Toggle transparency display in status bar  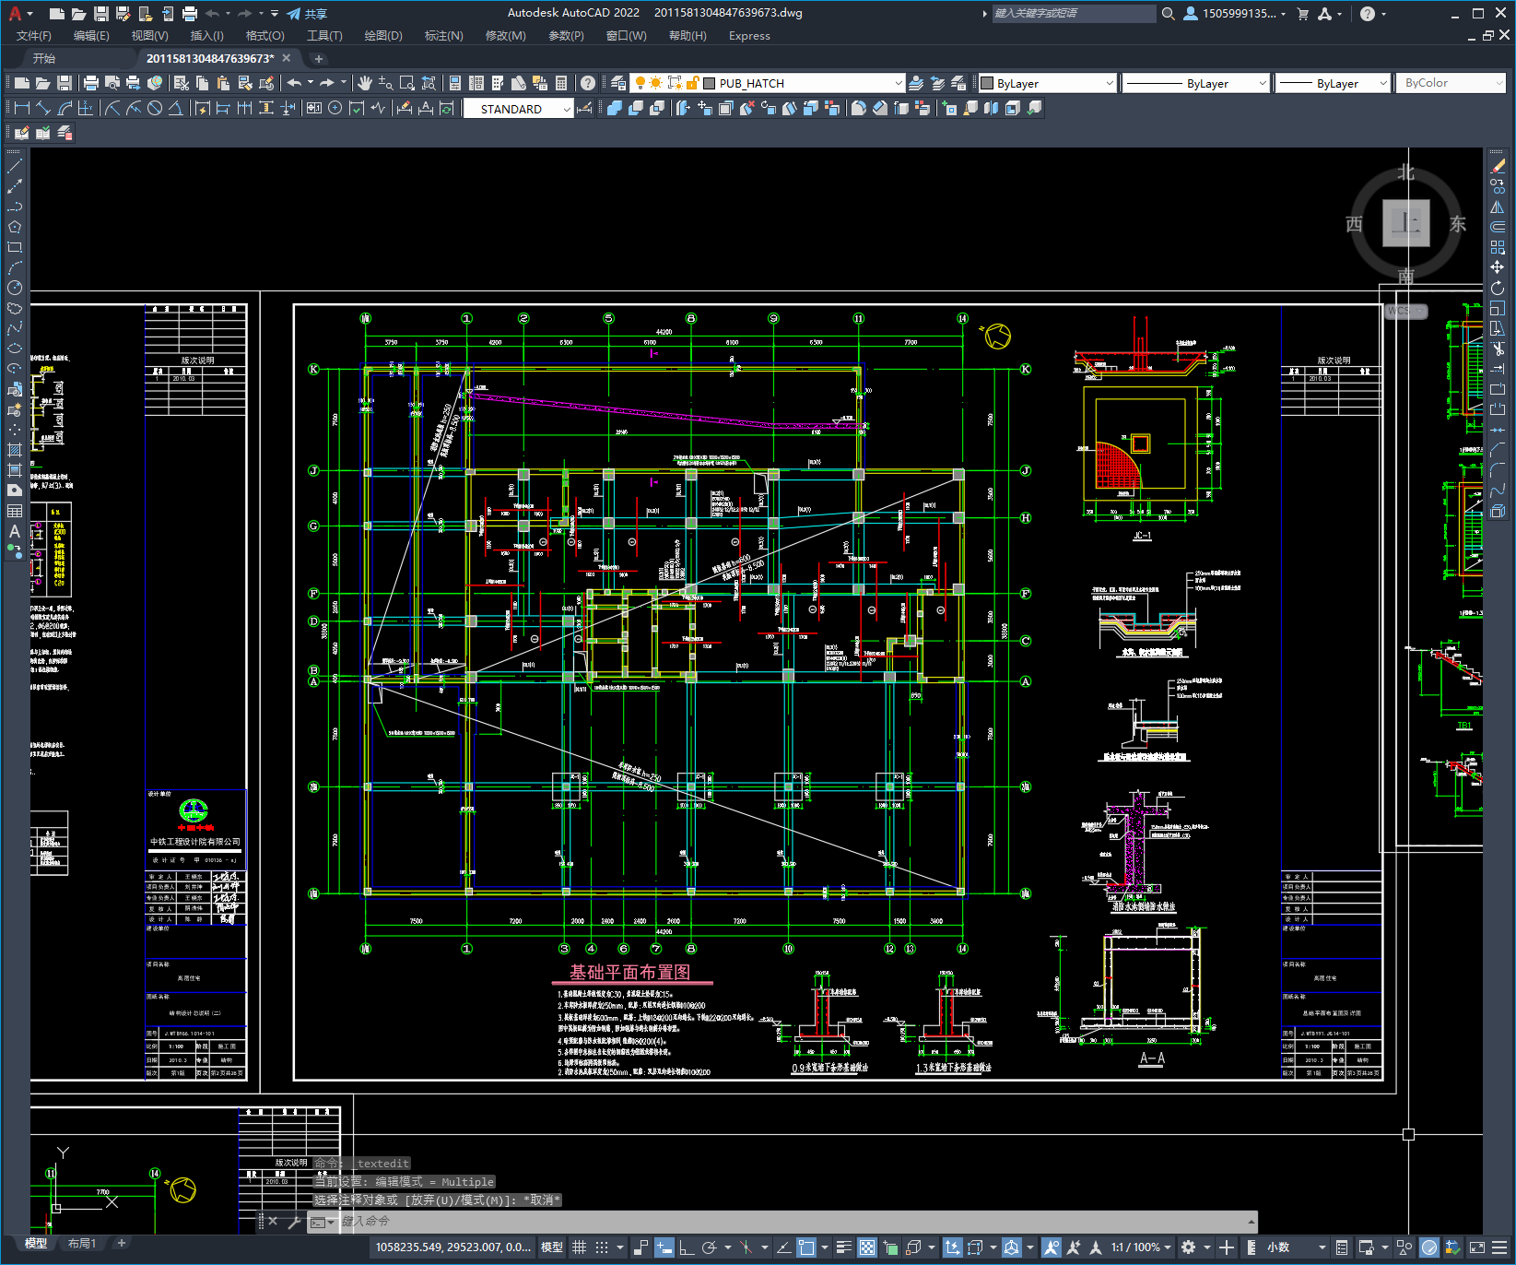point(867,1247)
